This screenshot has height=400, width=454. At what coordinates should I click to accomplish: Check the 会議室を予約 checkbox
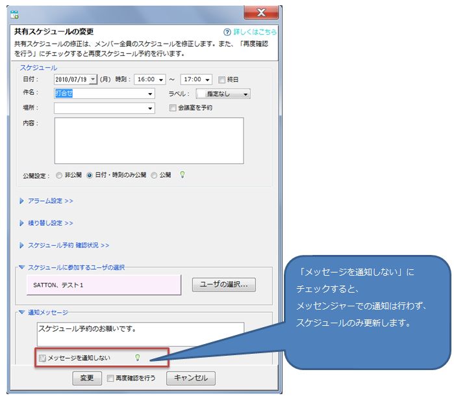point(173,108)
